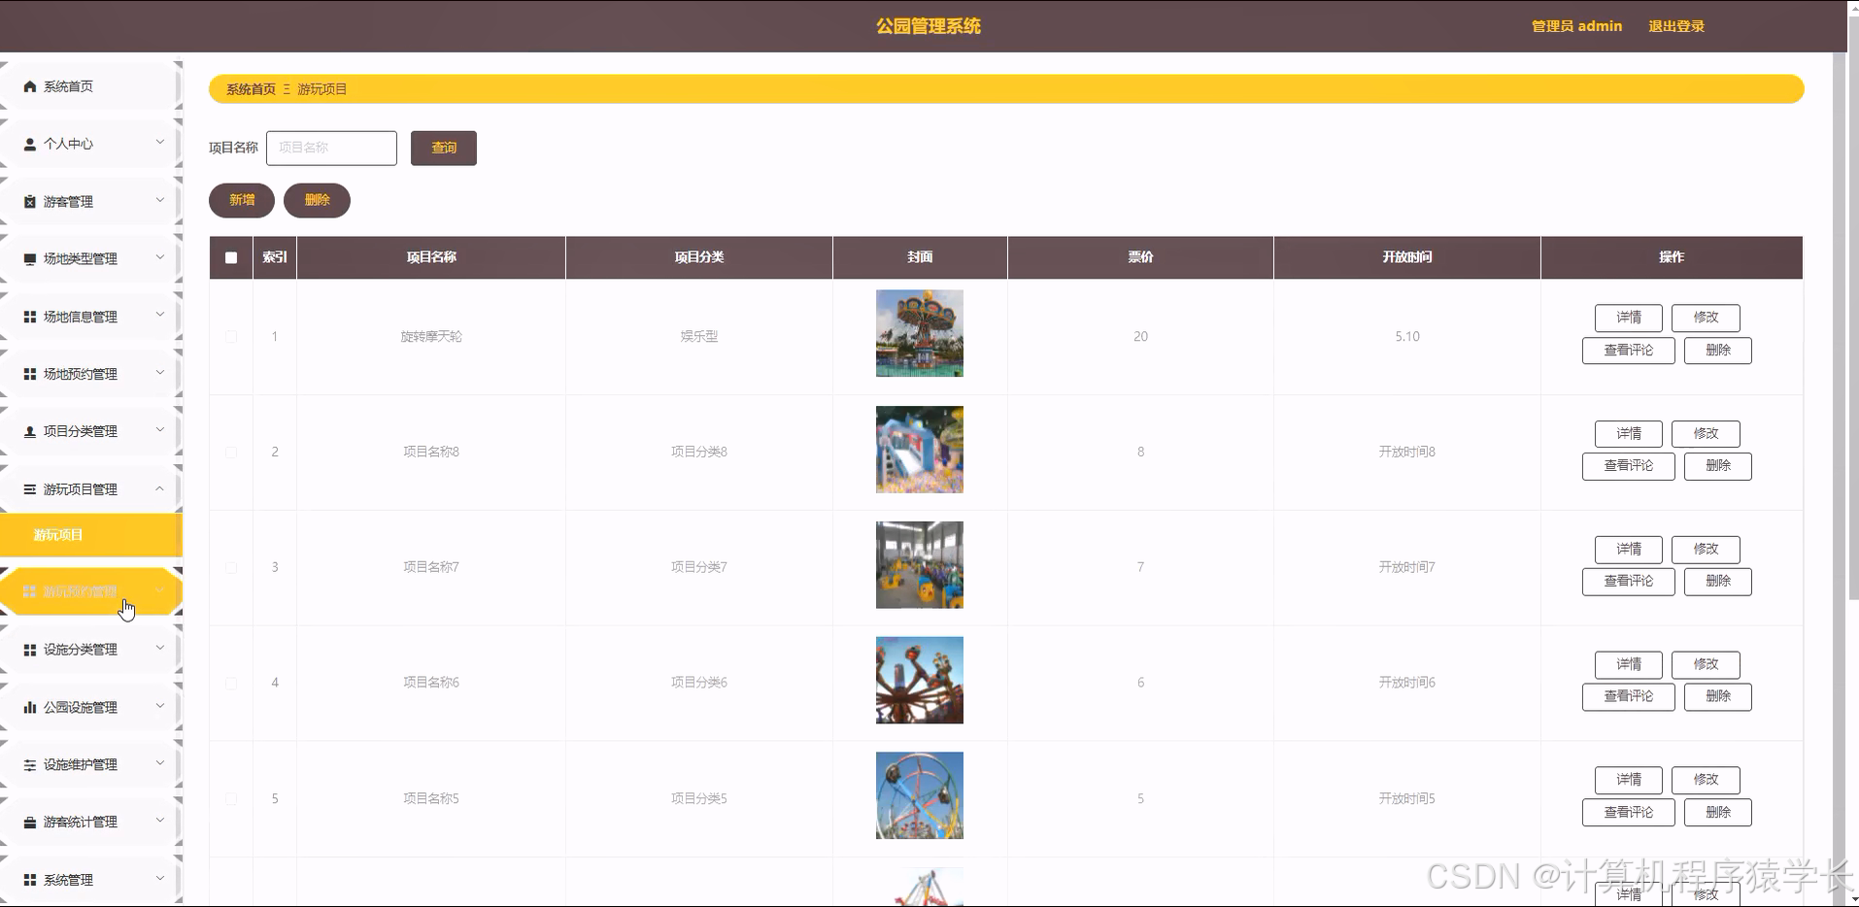Click the 查询 search button
The image size is (1859, 907).
[444, 148]
